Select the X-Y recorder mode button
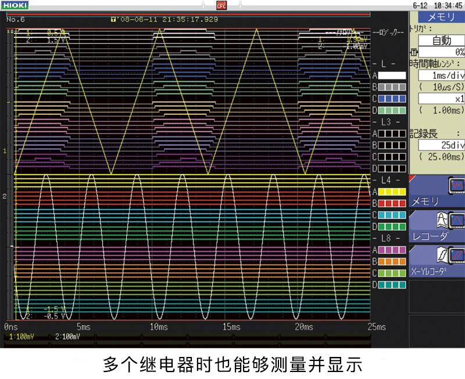The width and height of the screenshot is (465, 379). (437, 261)
